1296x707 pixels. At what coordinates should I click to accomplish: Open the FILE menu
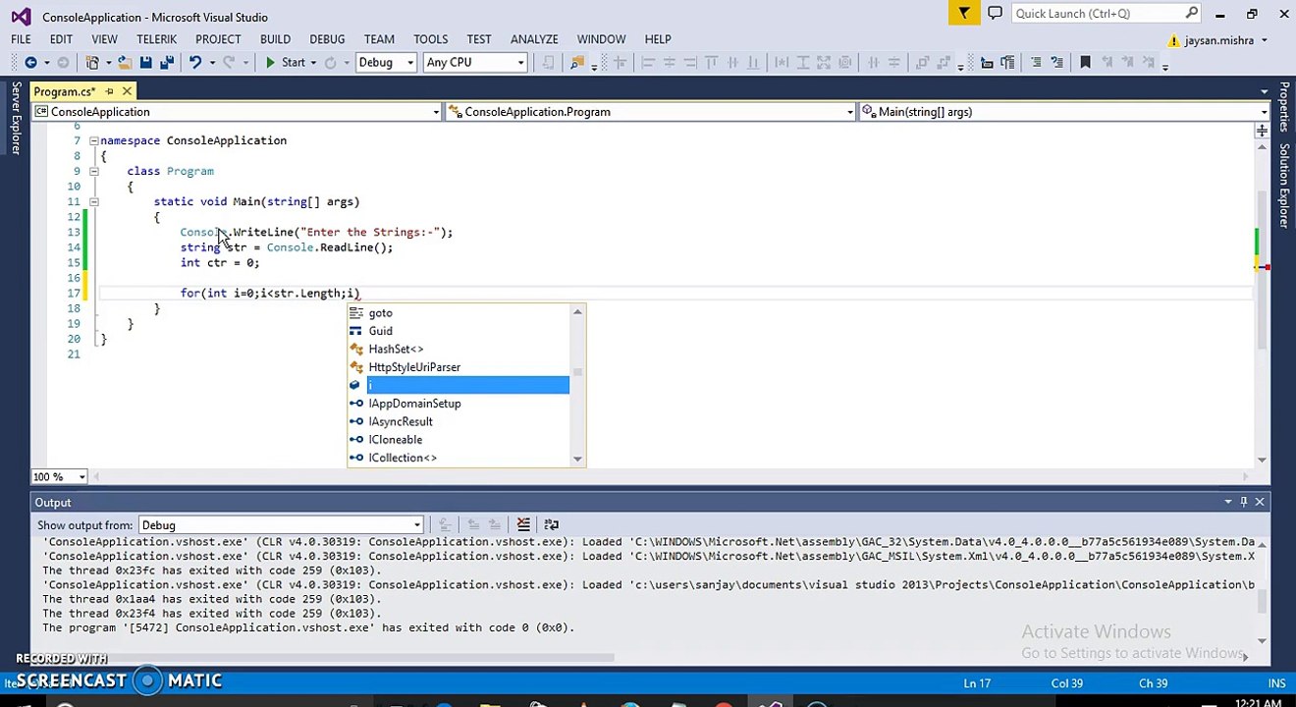(x=21, y=39)
